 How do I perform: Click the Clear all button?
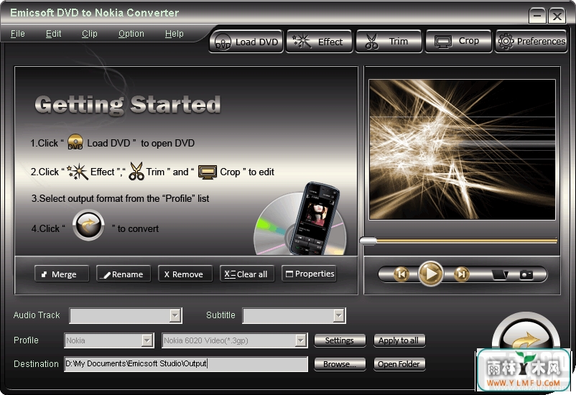(x=247, y=274)
